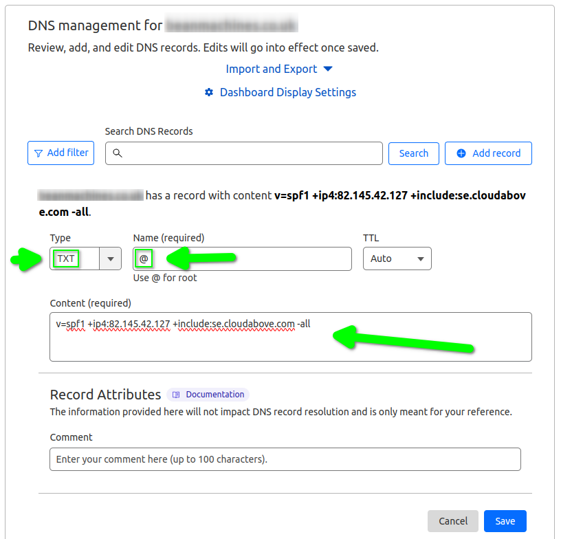Image resolution: width=561 pixels, height=539 pixels.
Task: Click the magnifier icon in the search box
Action: (117, 153)
